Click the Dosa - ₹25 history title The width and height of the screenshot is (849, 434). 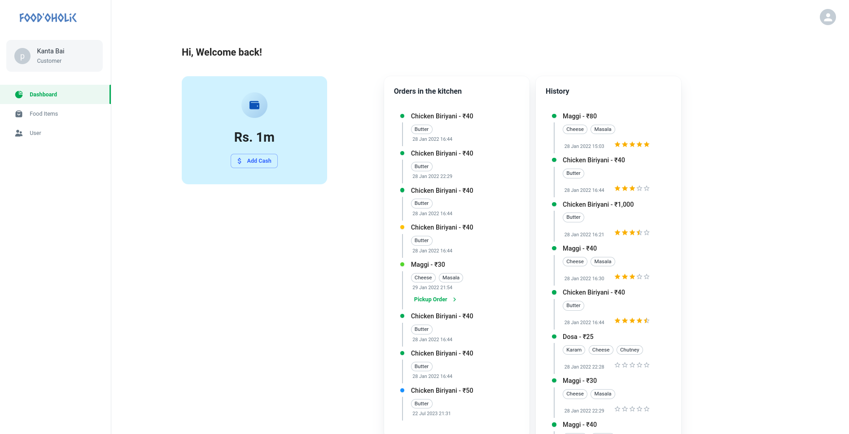point(578,337)
